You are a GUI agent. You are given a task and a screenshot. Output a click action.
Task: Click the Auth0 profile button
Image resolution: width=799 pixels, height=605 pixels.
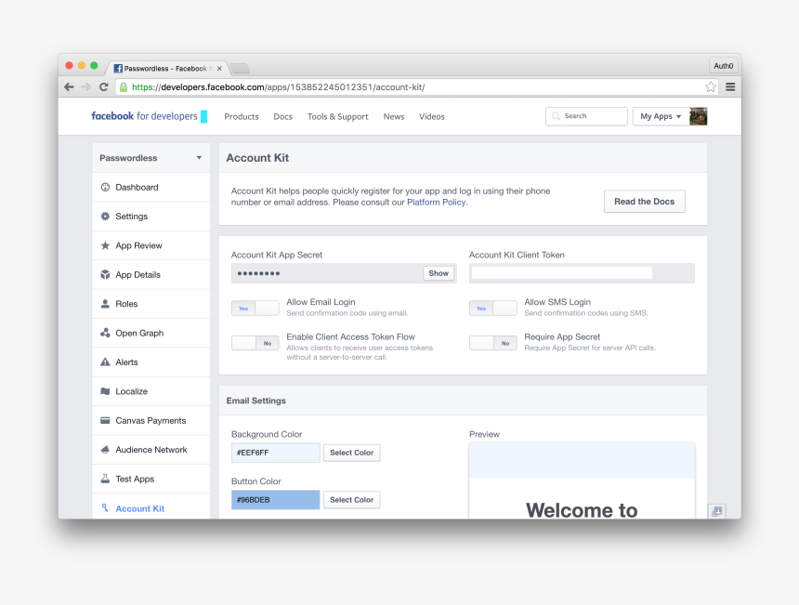[x=724, y=66]
